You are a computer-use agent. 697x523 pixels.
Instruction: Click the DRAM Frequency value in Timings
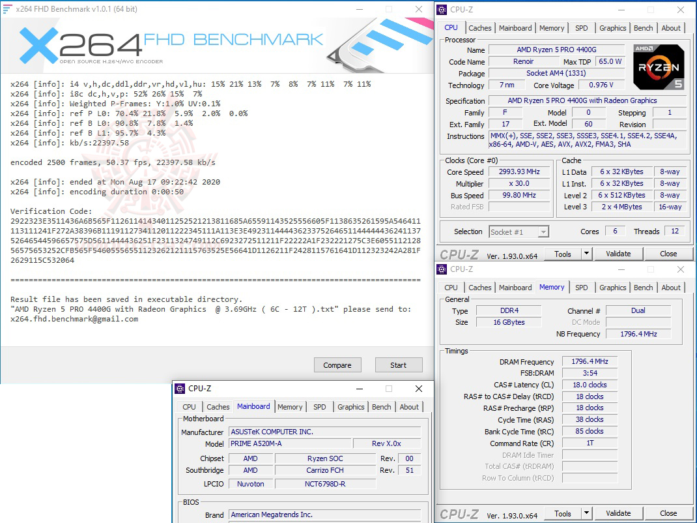tap(589, 361)
